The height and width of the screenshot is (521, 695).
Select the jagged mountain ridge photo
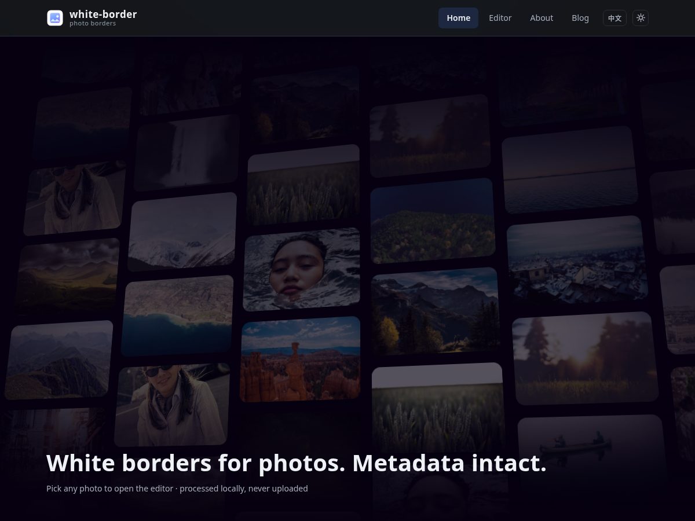coord(58,360)
